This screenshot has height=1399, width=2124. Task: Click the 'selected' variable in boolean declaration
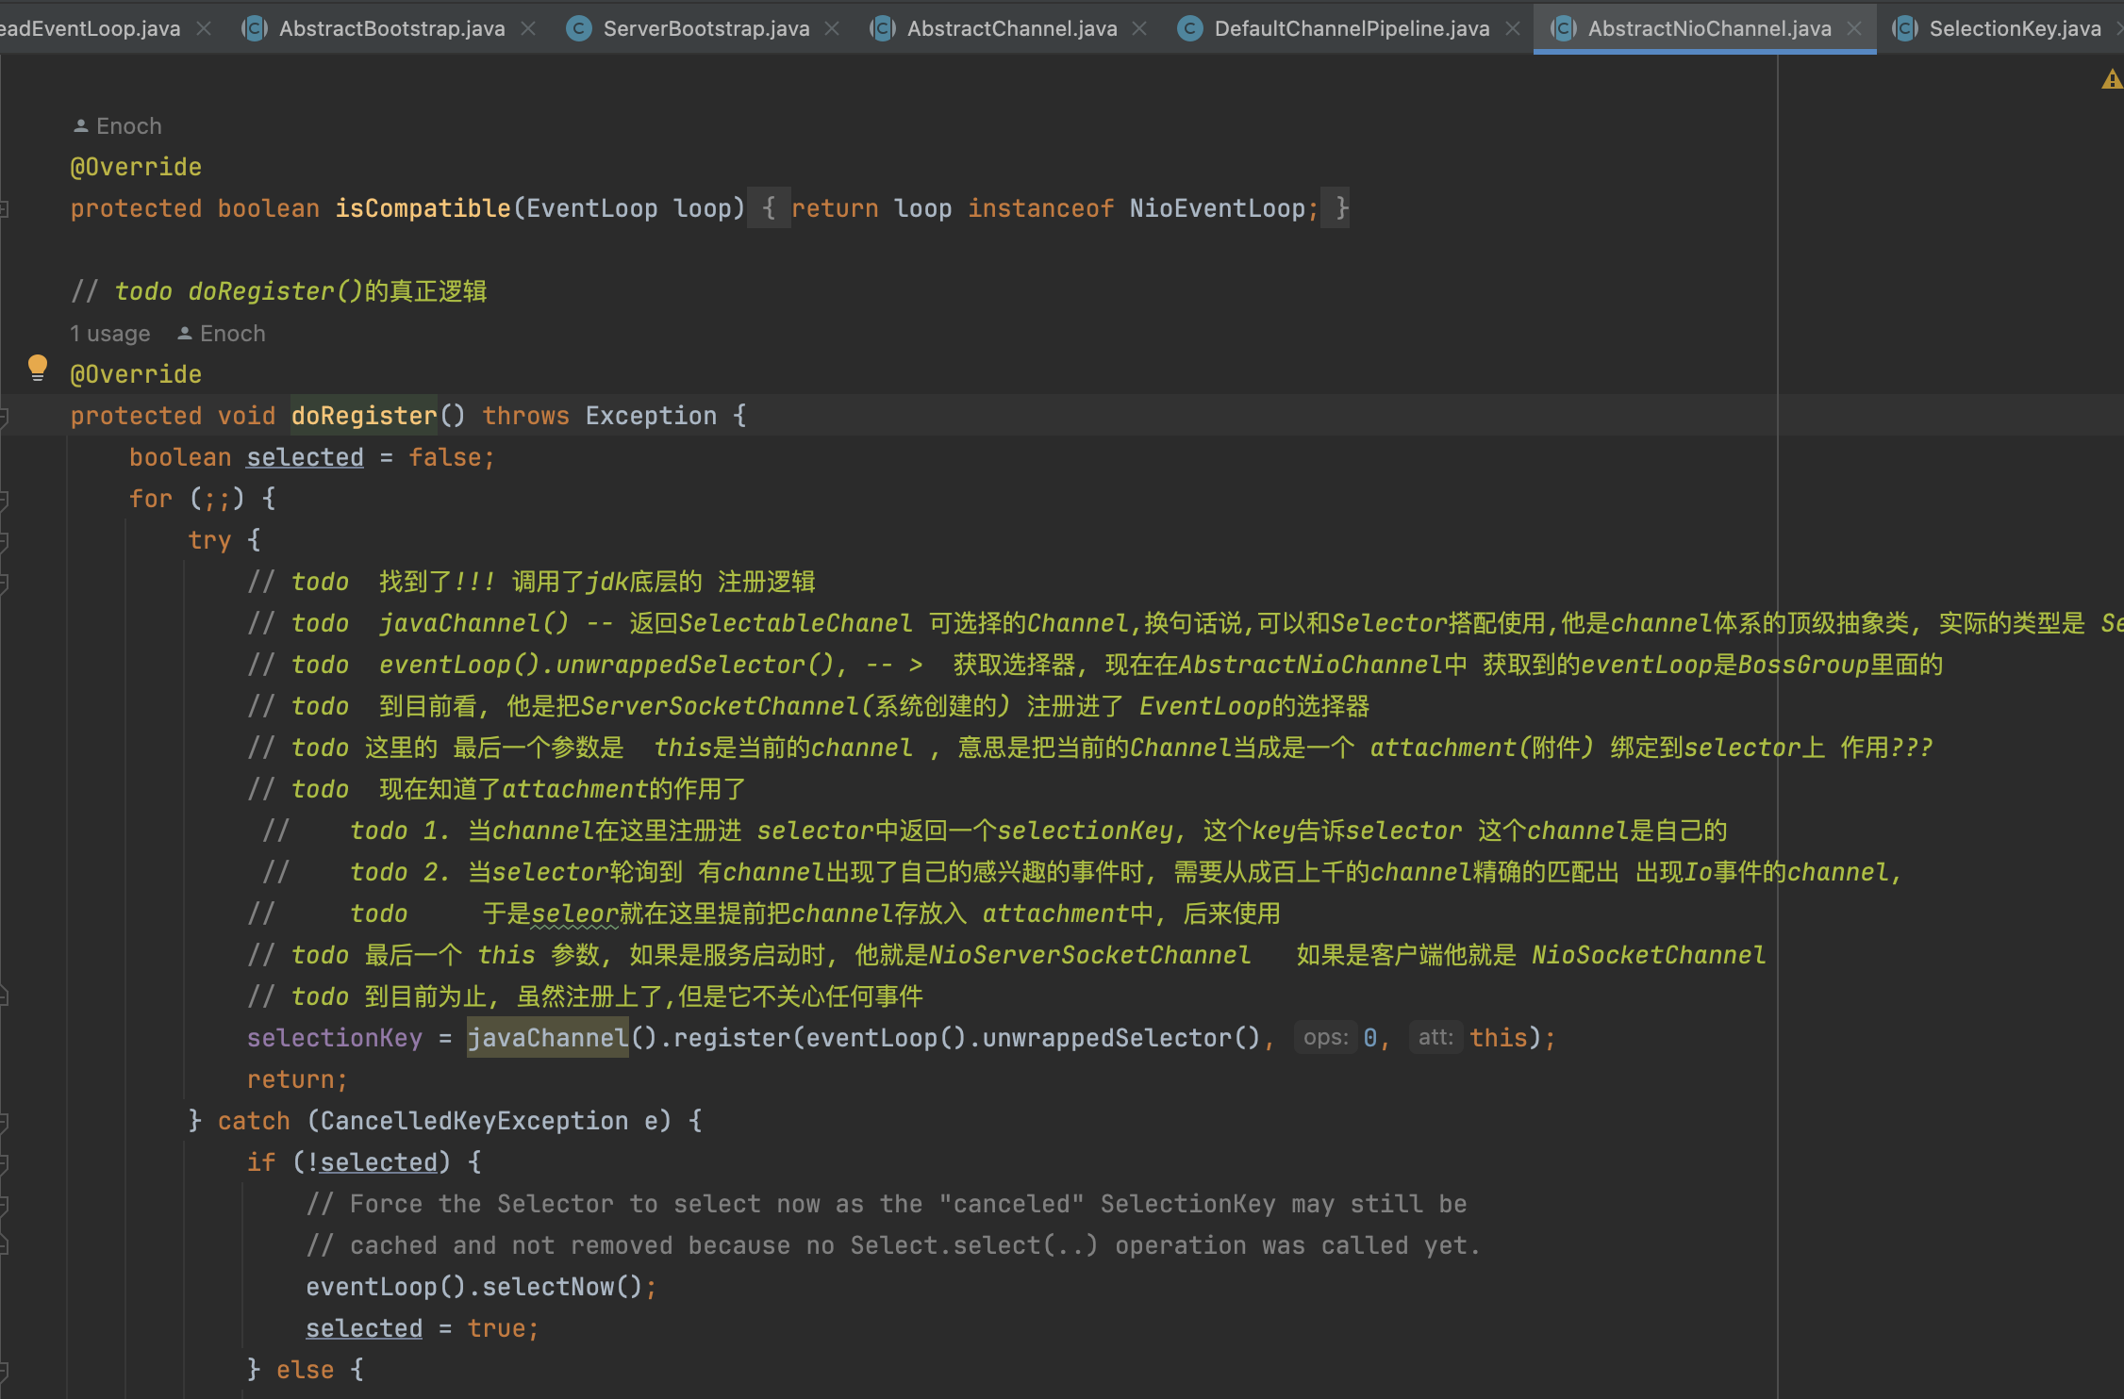(305, 457)
